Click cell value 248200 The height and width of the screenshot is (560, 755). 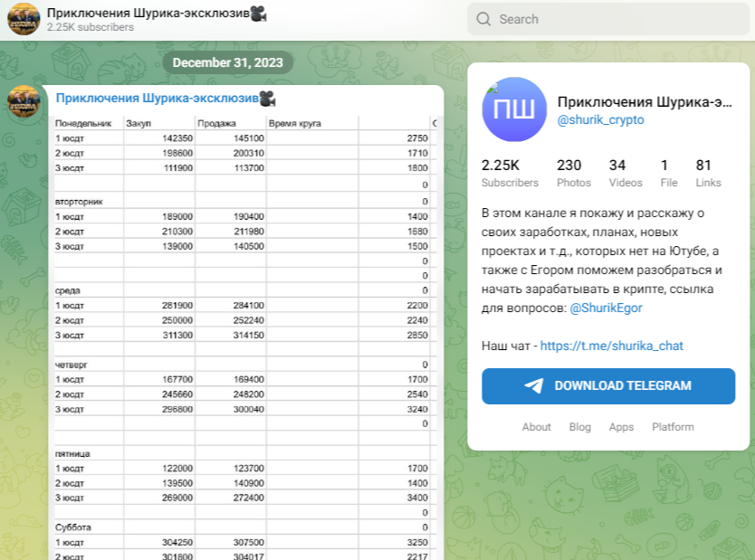pos(248,395)
